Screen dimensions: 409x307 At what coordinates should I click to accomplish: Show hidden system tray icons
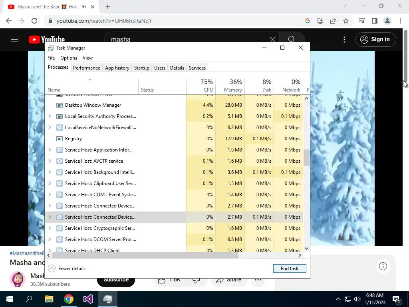coord(338,299)
